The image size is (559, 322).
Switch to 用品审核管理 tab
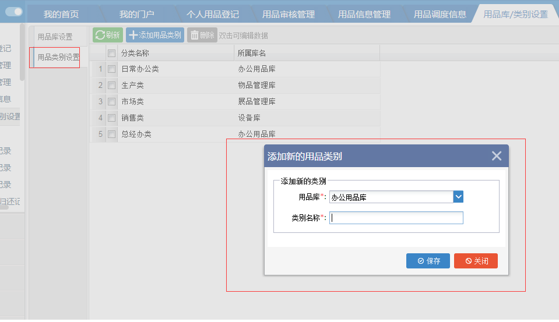288,15
